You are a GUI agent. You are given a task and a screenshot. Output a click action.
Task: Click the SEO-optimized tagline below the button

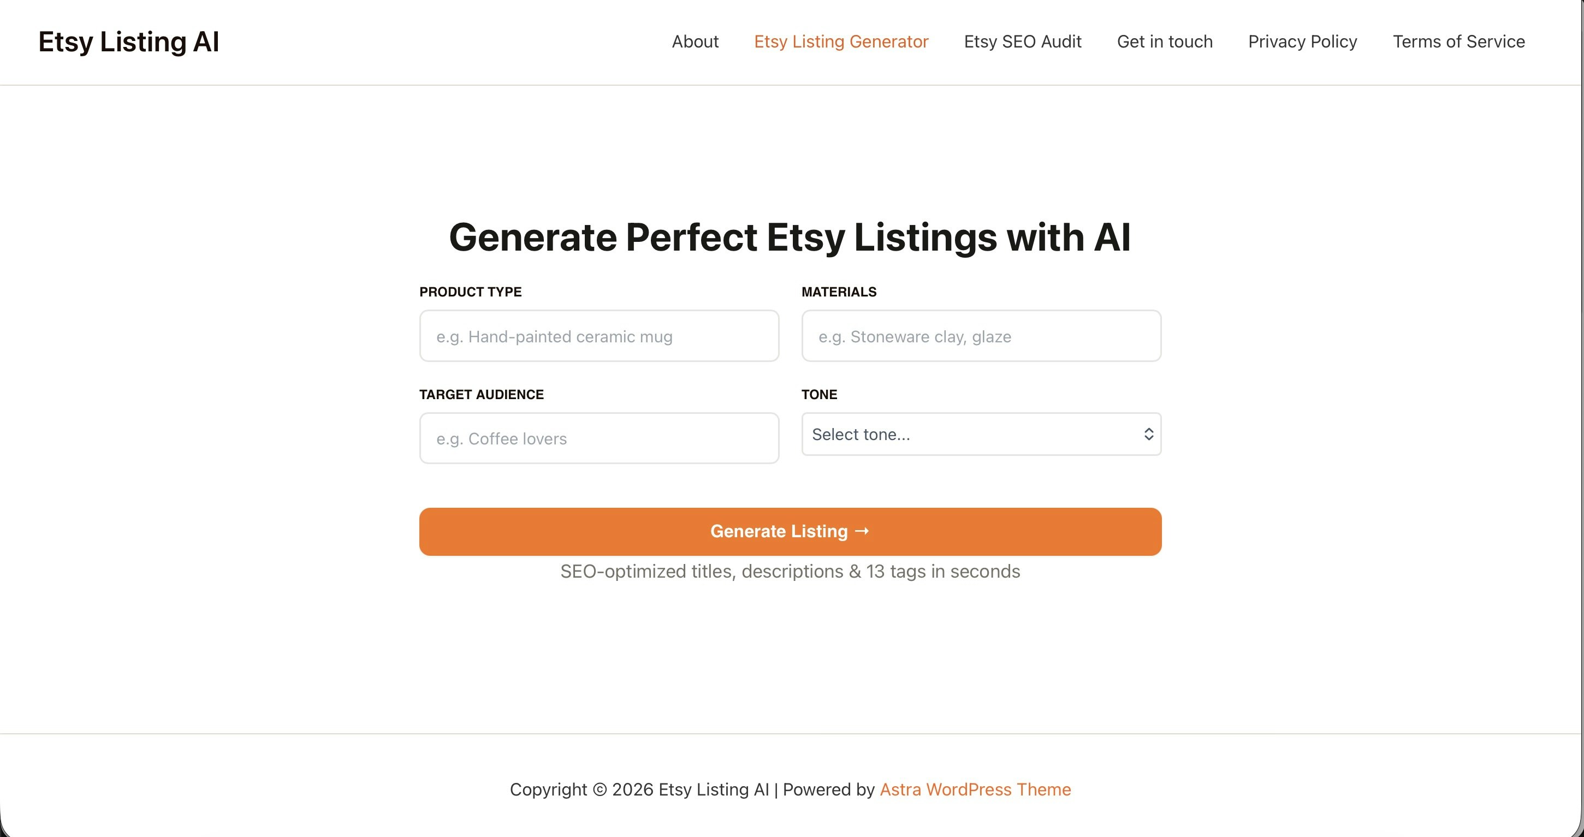point(790,571)
